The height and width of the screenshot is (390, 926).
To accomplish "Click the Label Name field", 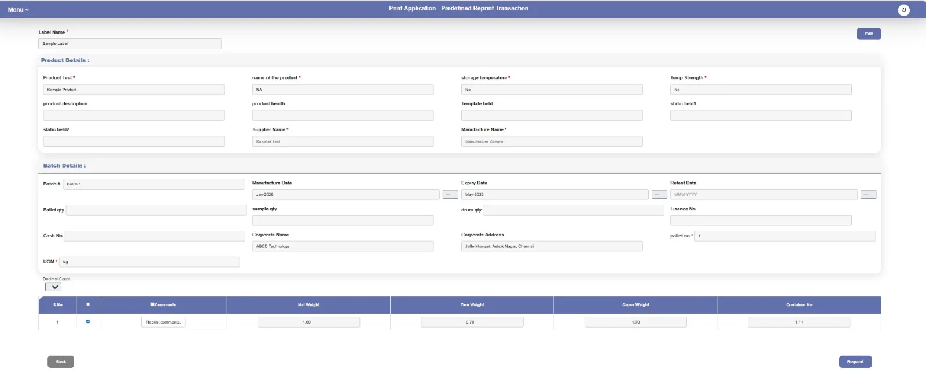I will pos(130,44).
